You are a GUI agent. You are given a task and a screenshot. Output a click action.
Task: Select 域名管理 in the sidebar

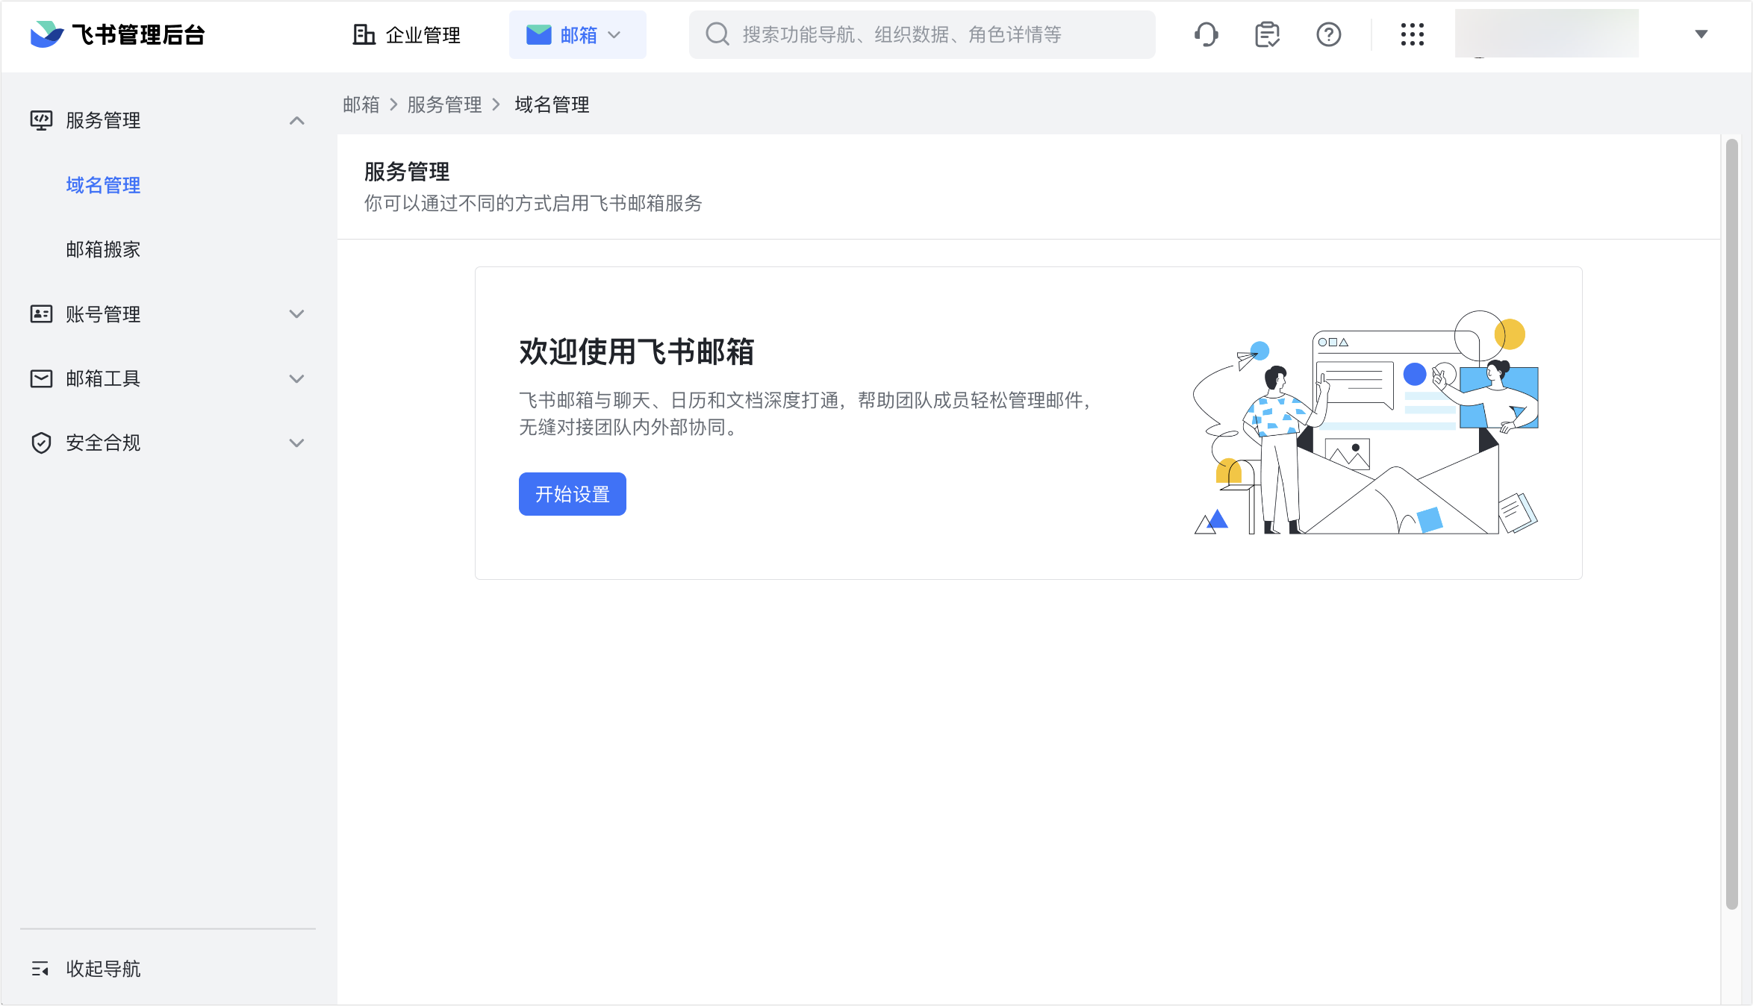[x=103, y=185]
